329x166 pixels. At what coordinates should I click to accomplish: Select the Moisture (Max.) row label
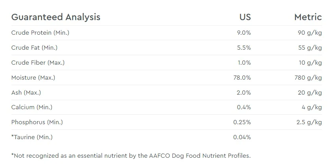(x=33, y=78)
